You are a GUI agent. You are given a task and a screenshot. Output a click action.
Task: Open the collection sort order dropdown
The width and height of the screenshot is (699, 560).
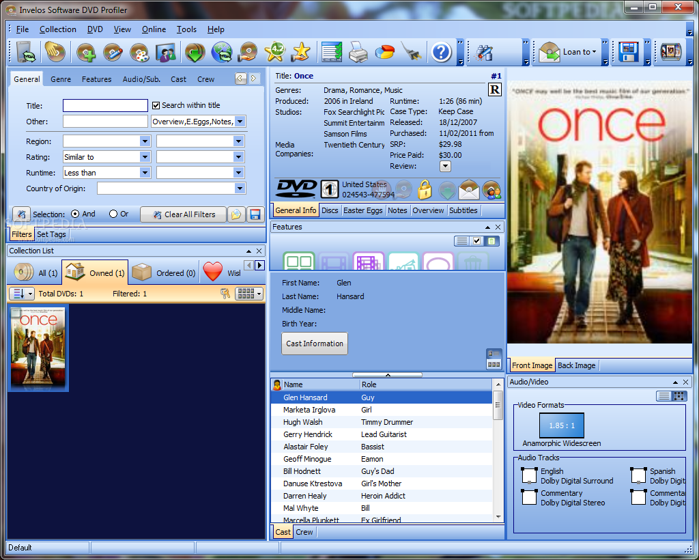point(21,294)
